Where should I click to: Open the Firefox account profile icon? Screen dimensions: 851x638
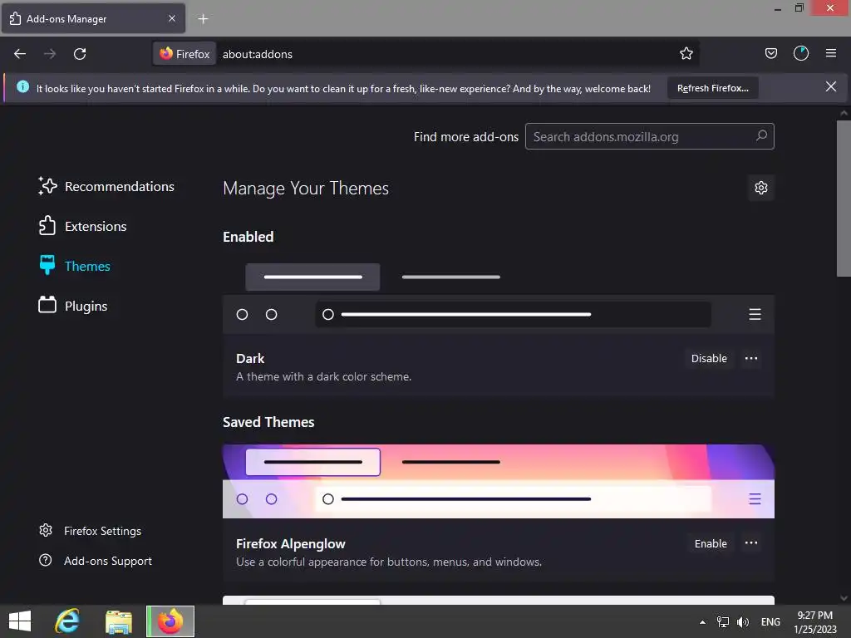(800, 53)
